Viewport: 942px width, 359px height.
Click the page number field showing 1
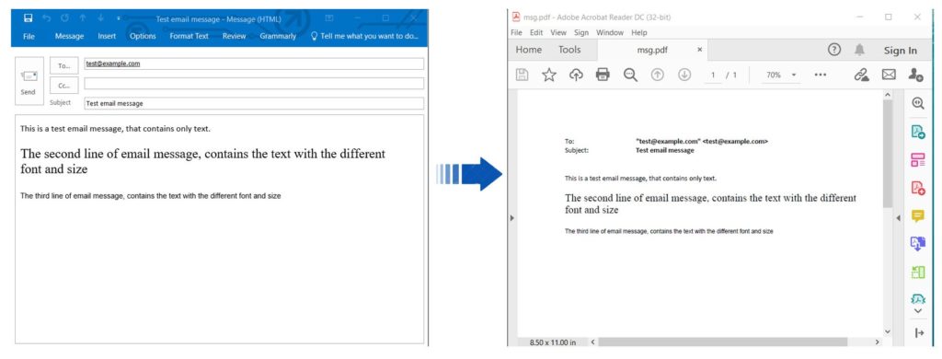pos(713,75)
